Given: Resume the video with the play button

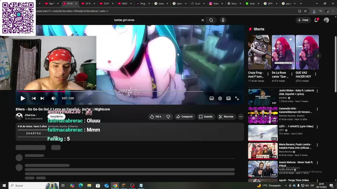Looking at the screenshot, I should coord(23,98).
